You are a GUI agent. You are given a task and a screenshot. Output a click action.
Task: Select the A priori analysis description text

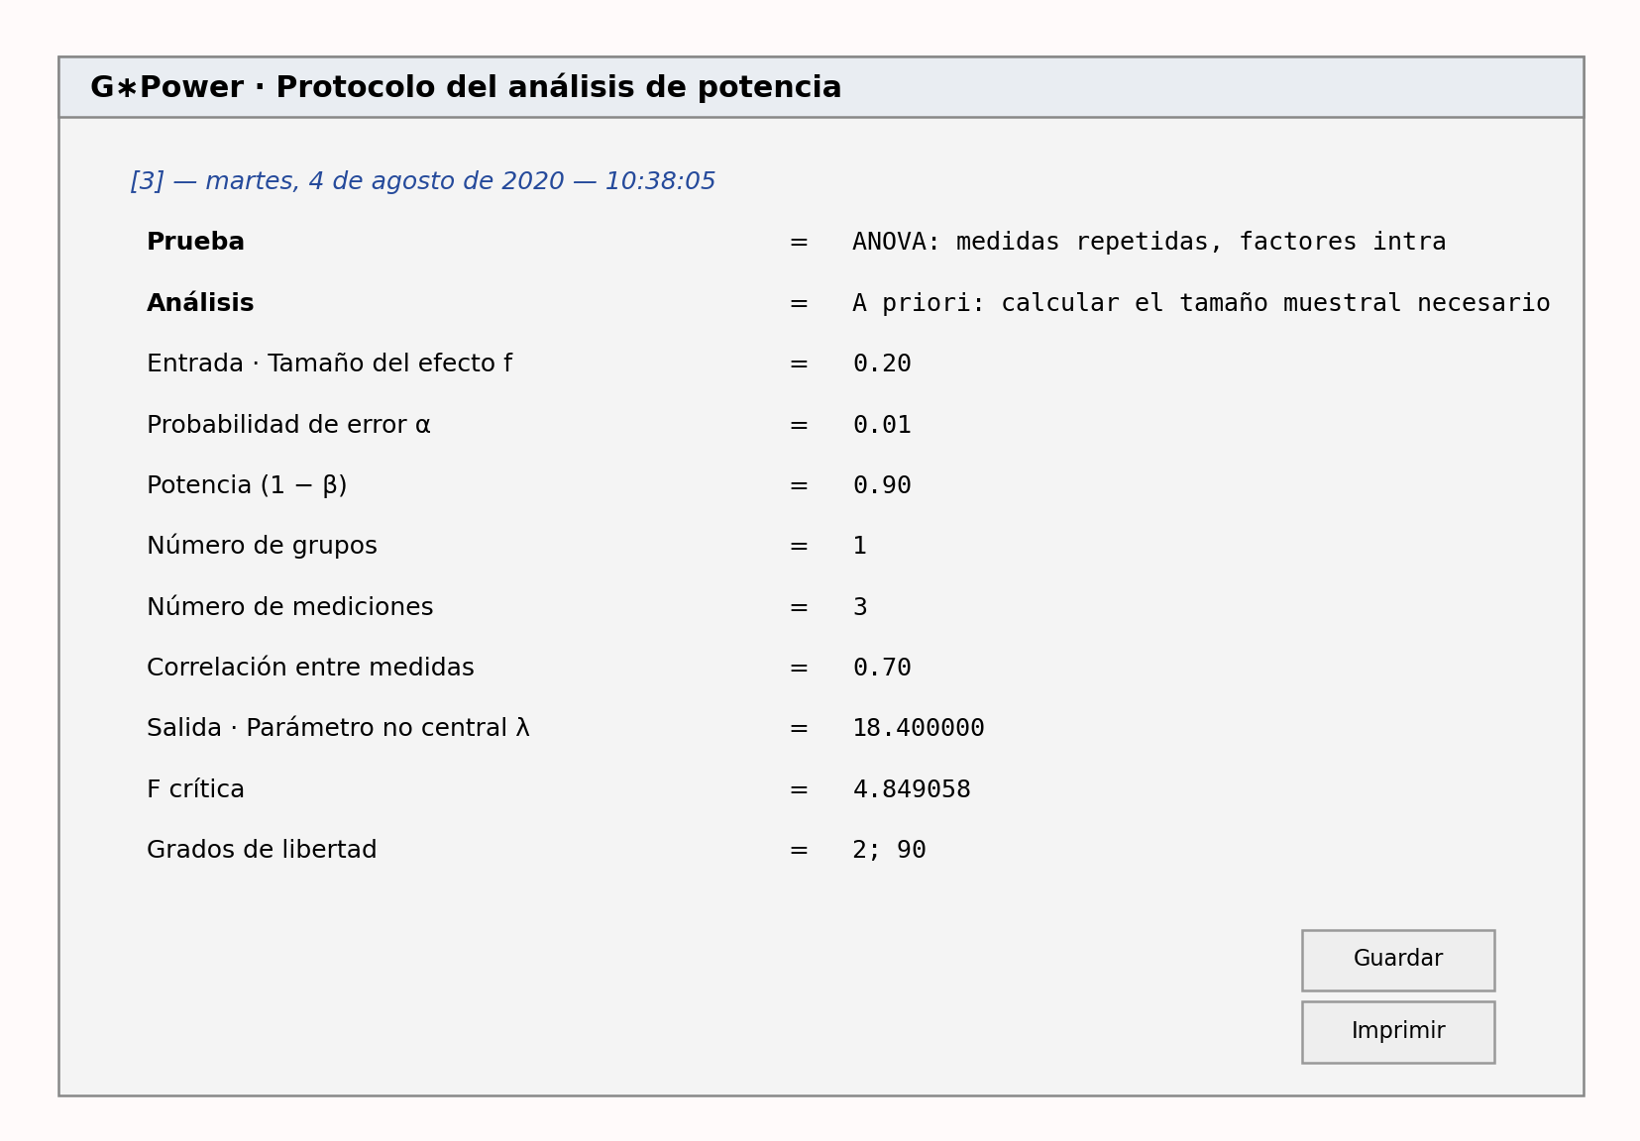[1201, 304]
